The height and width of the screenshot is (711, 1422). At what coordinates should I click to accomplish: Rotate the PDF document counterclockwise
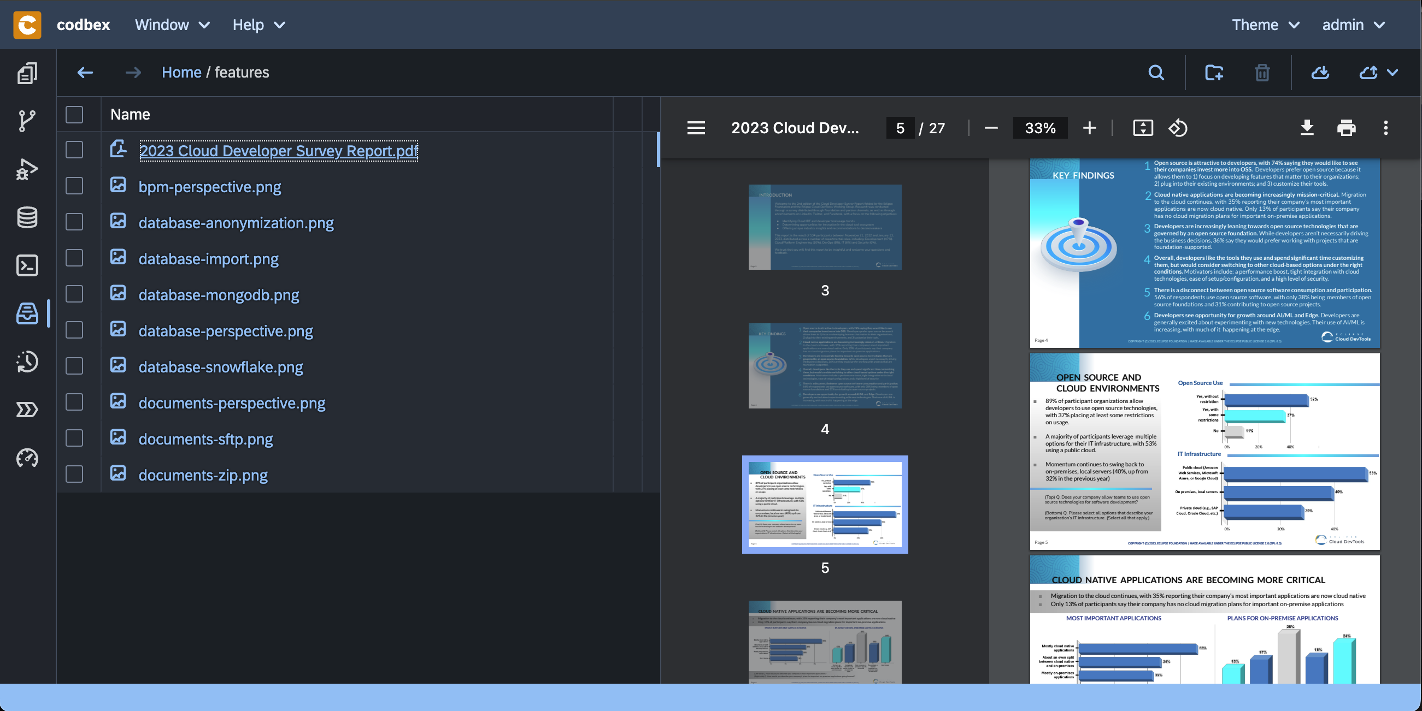(x=1178, y=128)
